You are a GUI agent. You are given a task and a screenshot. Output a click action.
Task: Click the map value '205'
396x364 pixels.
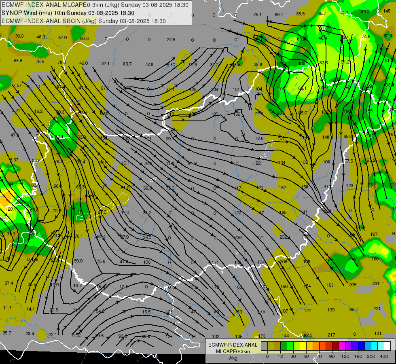(x=353, y=285)
